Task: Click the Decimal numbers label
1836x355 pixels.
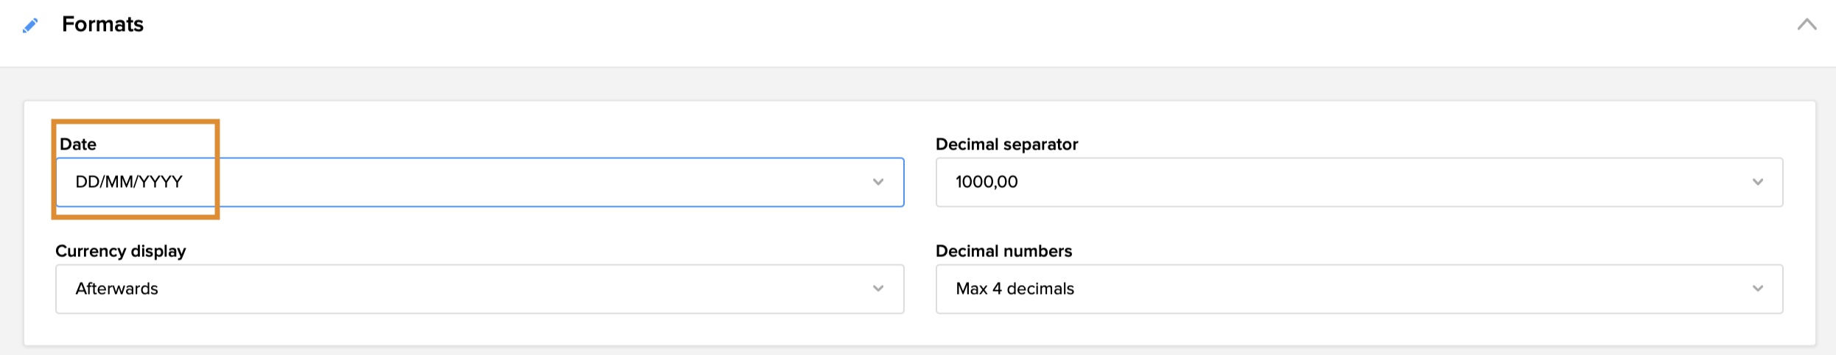Action: 1003,251
